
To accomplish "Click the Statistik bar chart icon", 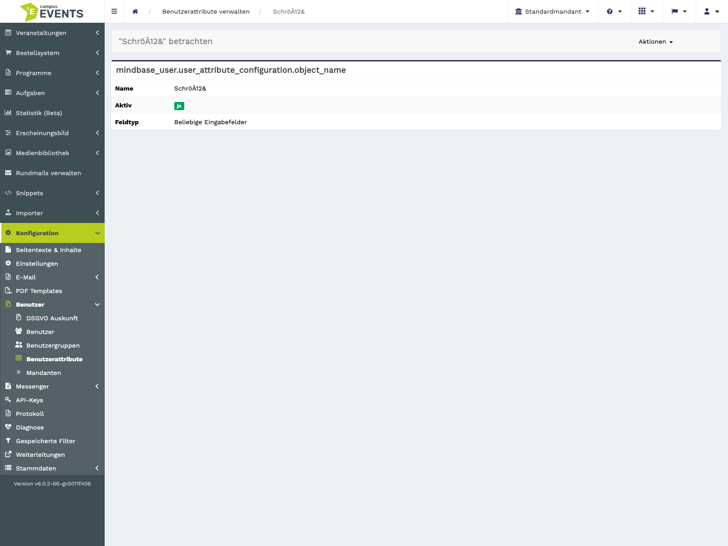I will [8, 112].
